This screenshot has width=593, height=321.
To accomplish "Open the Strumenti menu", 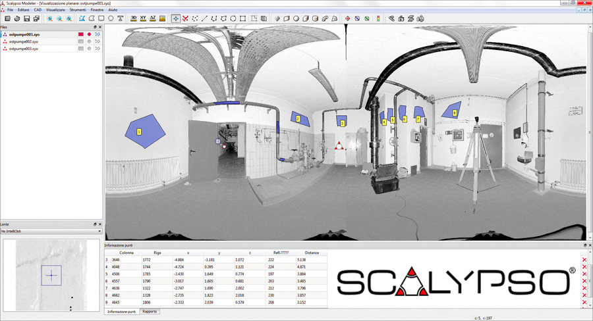I will coord(78,10).
